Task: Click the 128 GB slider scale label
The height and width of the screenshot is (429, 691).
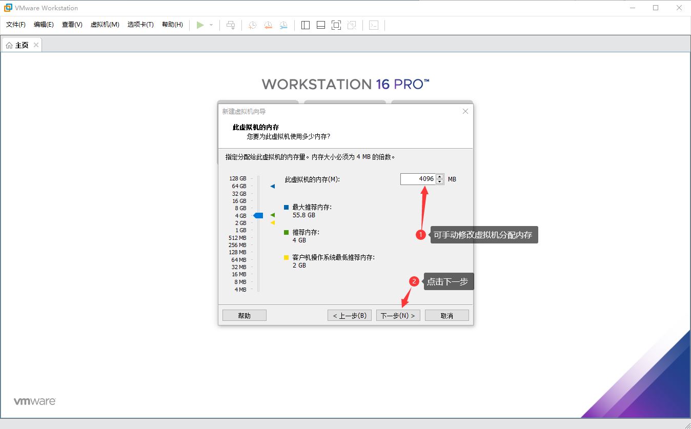Action: pyautogui.click(x=238, y=179)
